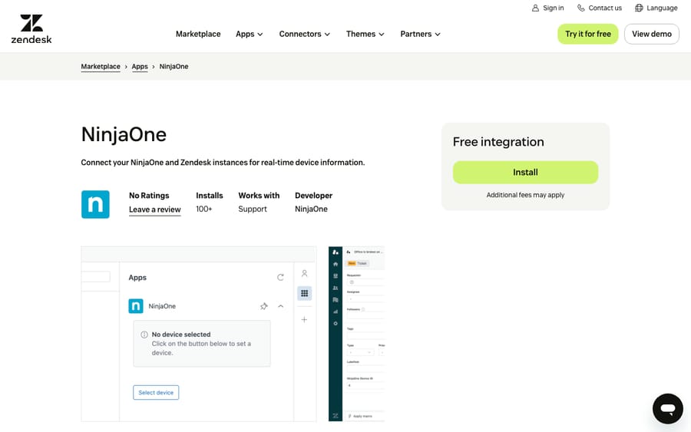Click the Install button

point(525,172)
